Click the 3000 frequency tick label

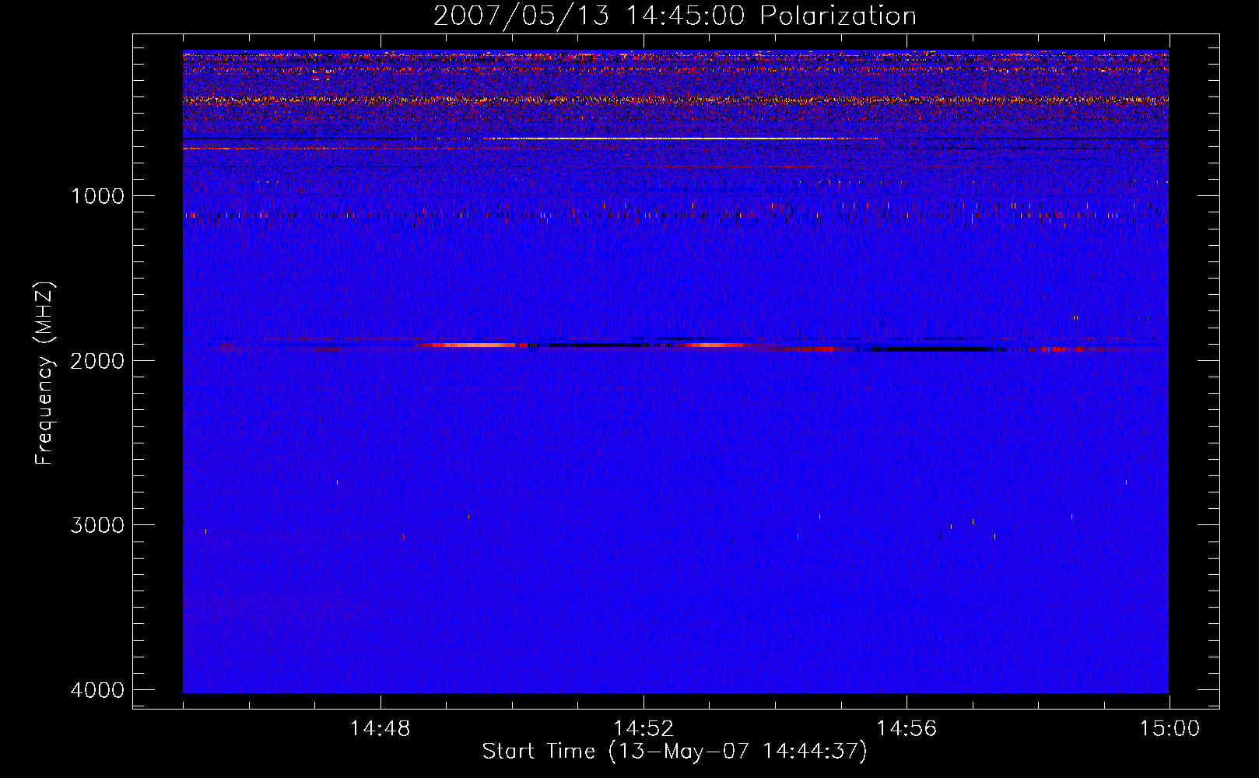point(98,525)
